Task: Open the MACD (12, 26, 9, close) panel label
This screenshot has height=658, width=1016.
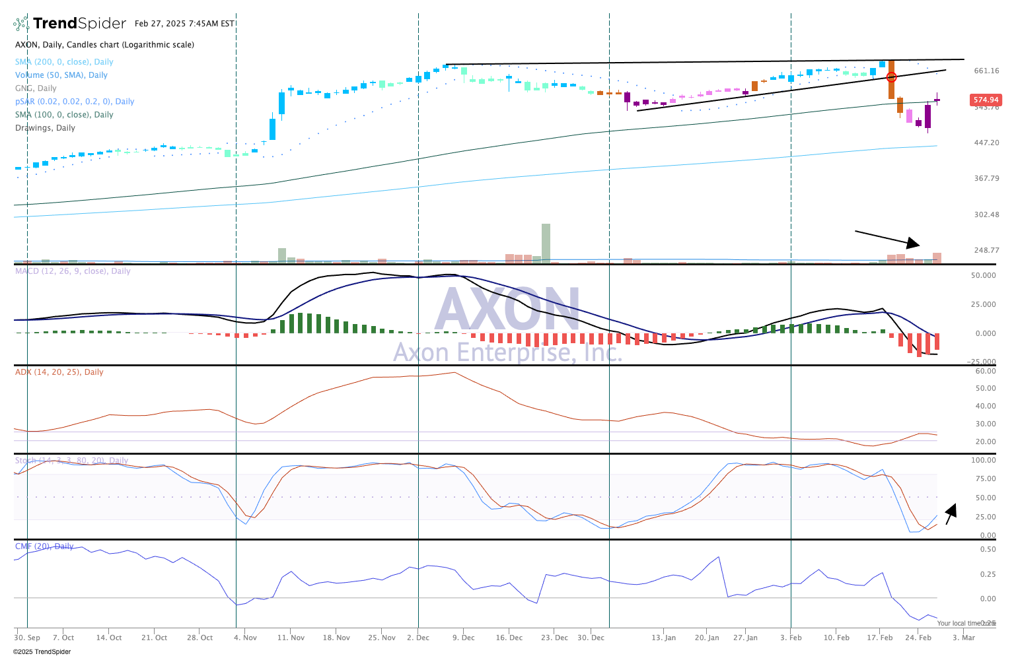Action: click(x=73, y=271)
